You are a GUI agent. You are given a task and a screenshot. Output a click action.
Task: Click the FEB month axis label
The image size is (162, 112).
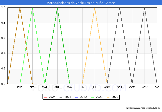pyautogui.click(x=32, y=87)
